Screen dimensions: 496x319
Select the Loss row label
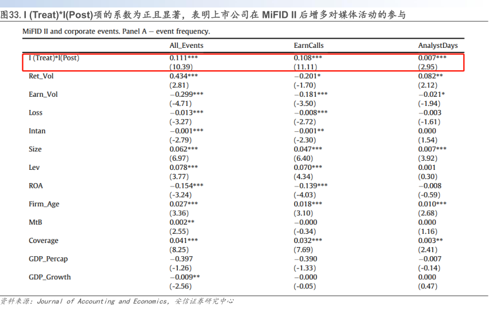(36, 113)
